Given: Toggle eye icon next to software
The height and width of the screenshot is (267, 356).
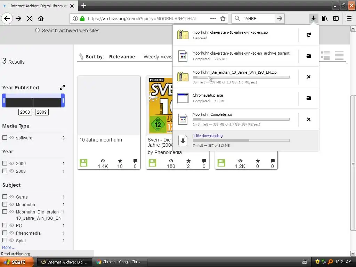Looking at the screenshot, I should pyautogui.click(x=11, y=138).
